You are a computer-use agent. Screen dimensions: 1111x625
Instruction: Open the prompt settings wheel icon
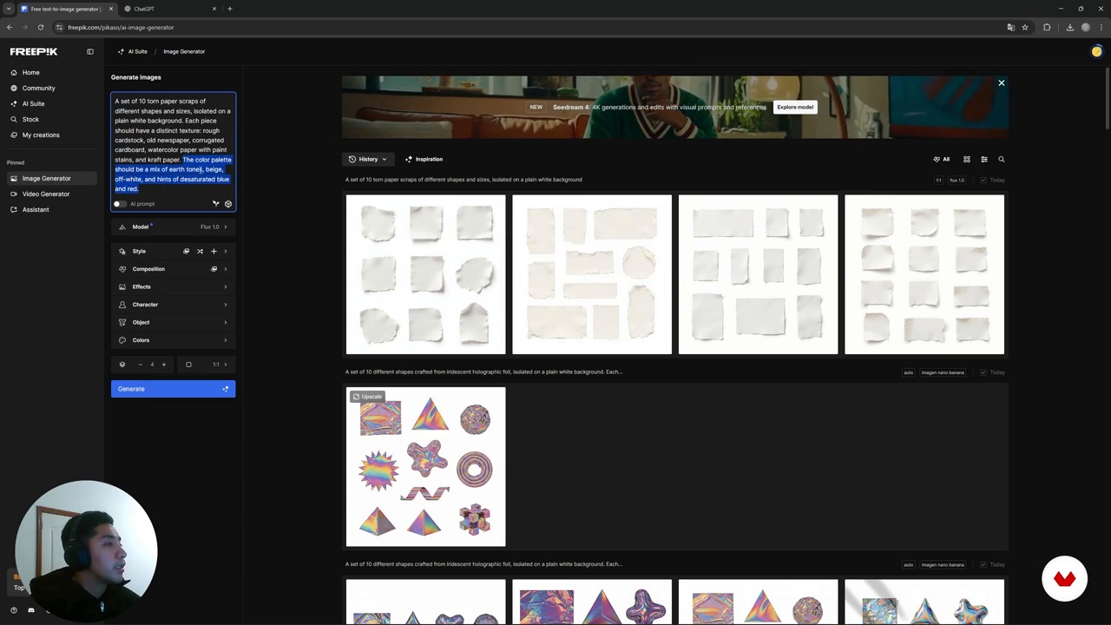click(x=228, y=204)
